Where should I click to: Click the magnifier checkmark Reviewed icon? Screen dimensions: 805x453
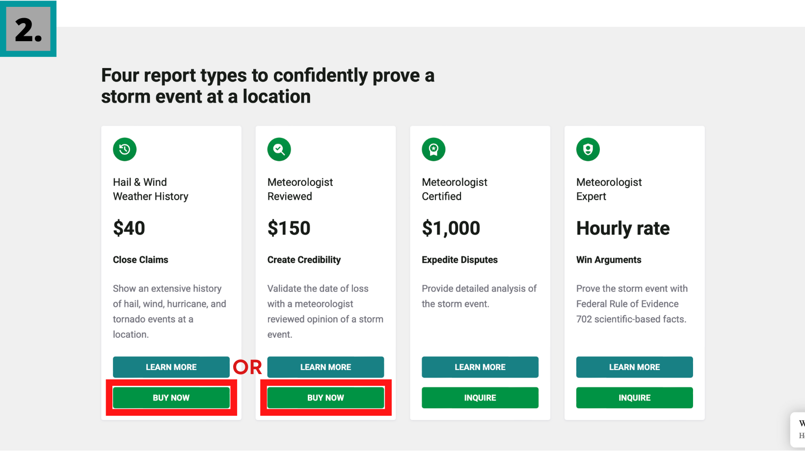click(x=279, y=149)
